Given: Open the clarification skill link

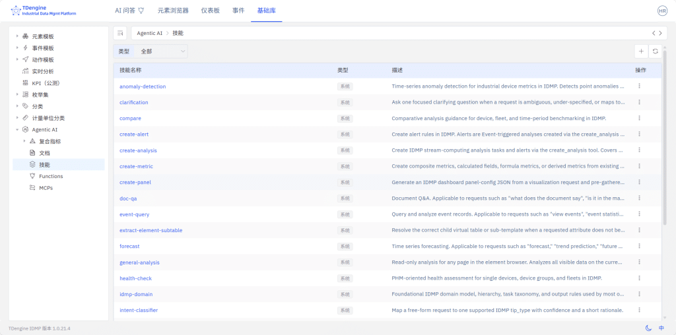Looking at the screenshot, I should pos(133,102).
